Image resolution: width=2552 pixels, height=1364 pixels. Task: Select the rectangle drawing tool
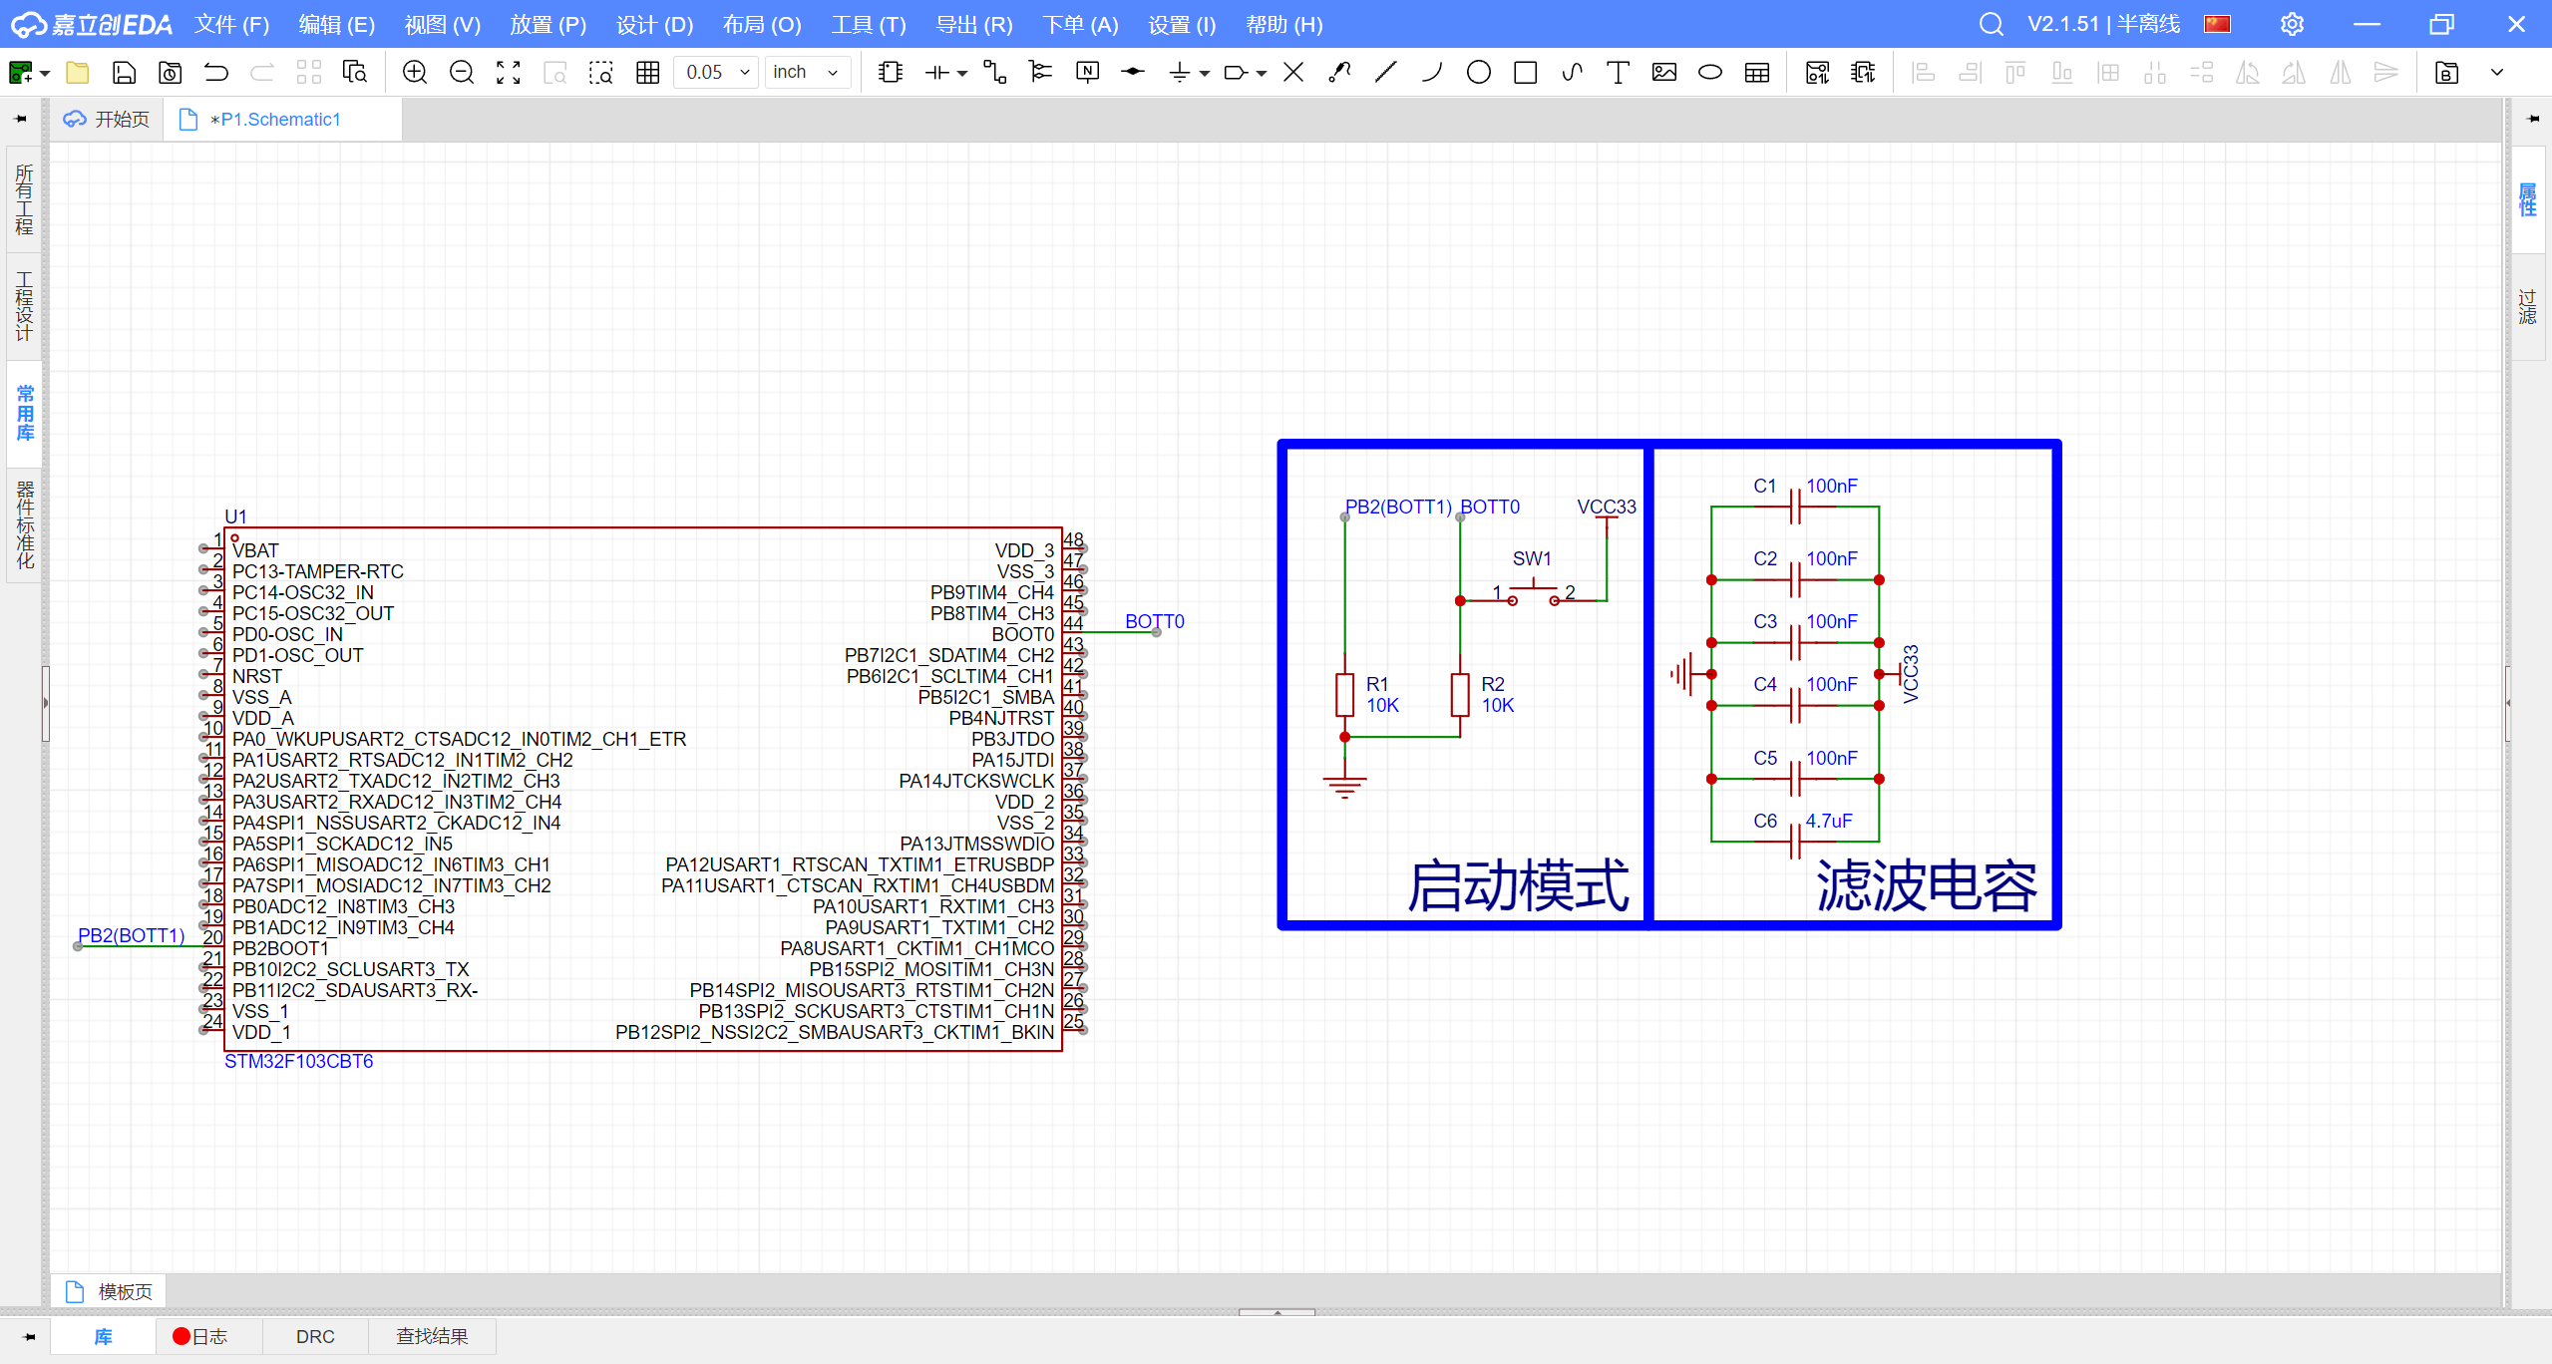pyautogui.click(x=1525, y=72)
